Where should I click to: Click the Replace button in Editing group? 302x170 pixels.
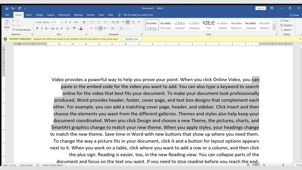click(286, 25)
